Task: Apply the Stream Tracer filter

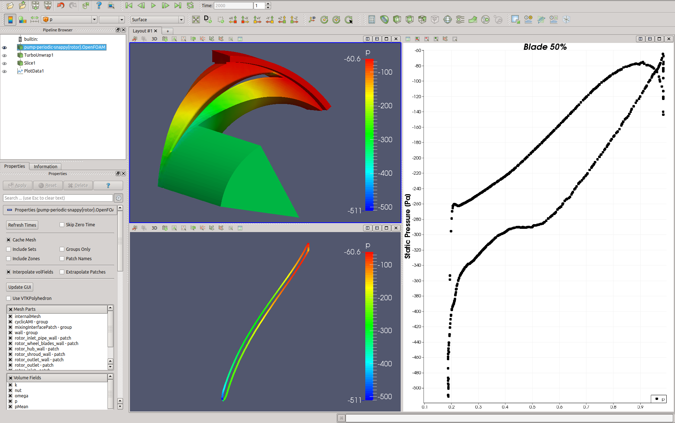Action: coord(460,20)
